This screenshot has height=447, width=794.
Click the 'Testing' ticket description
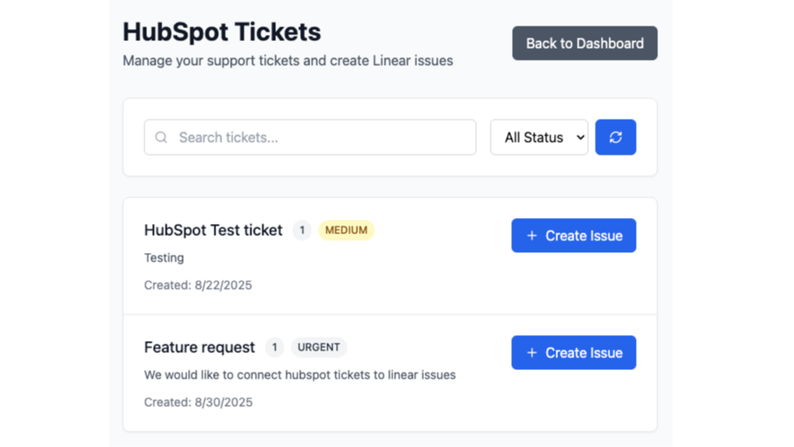click(x=164, y=257)
